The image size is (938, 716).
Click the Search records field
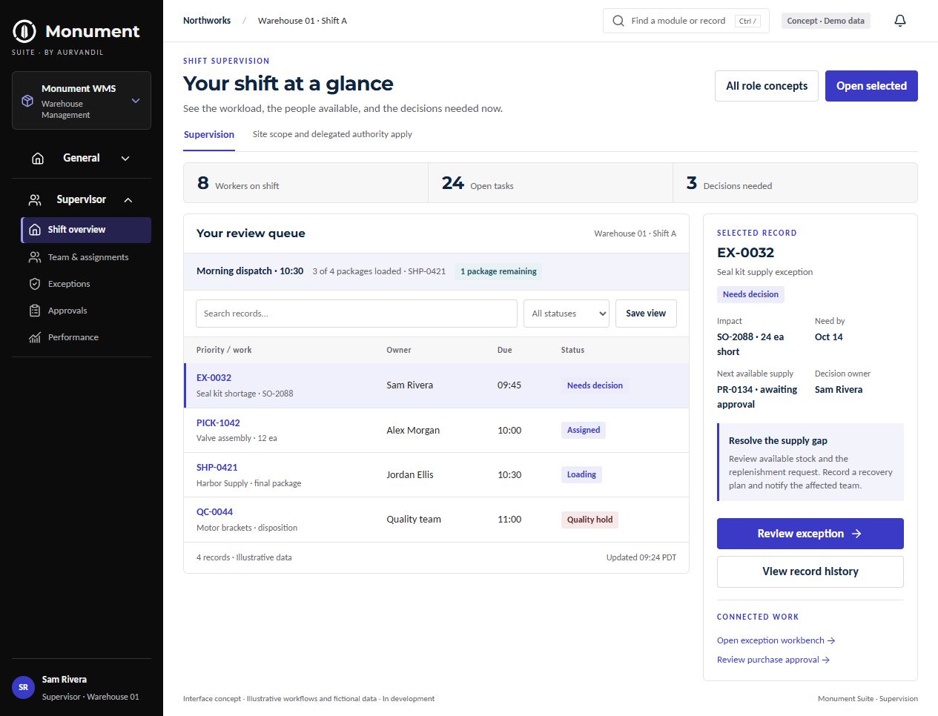pos(357,314)
